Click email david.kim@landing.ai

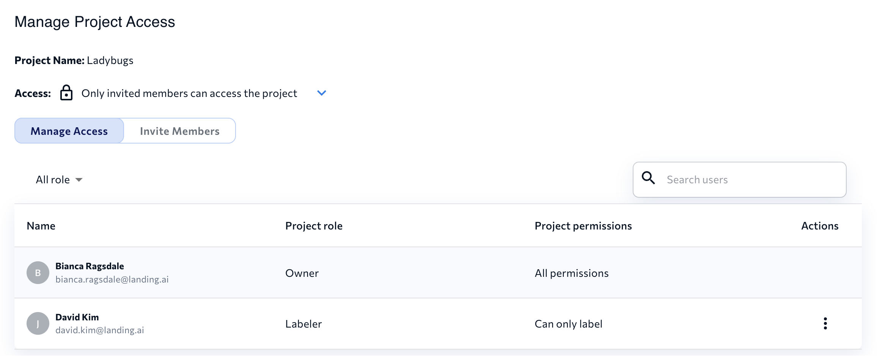point(100,330)
